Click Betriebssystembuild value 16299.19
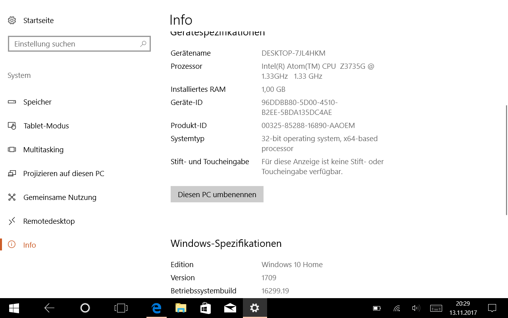The image size is (508, 318). [x=275, y=291]
